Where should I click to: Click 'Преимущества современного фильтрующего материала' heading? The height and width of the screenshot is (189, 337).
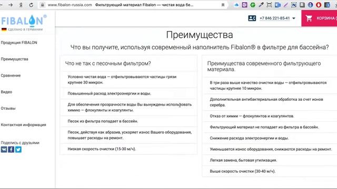[x=264, y=67]
